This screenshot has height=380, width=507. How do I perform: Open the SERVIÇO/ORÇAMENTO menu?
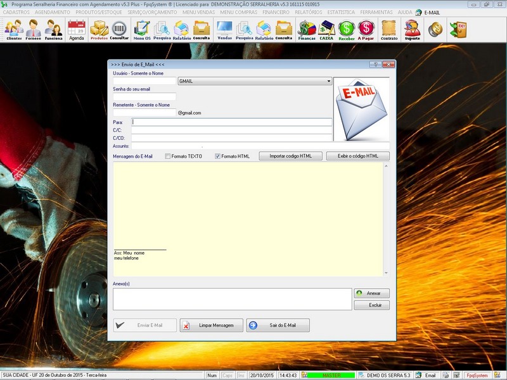tap(152, 12)
